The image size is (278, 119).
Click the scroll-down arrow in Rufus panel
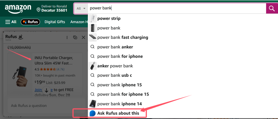[x=46, y=90]
